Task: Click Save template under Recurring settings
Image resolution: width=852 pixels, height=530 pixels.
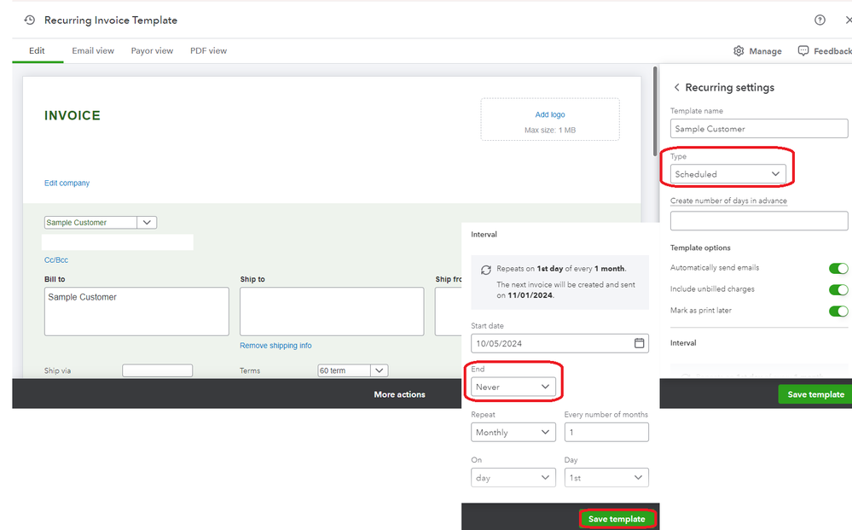Action: coord(815,394)
